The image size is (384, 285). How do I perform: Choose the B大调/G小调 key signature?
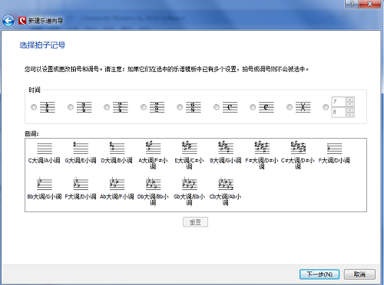(x=226, y=152)
